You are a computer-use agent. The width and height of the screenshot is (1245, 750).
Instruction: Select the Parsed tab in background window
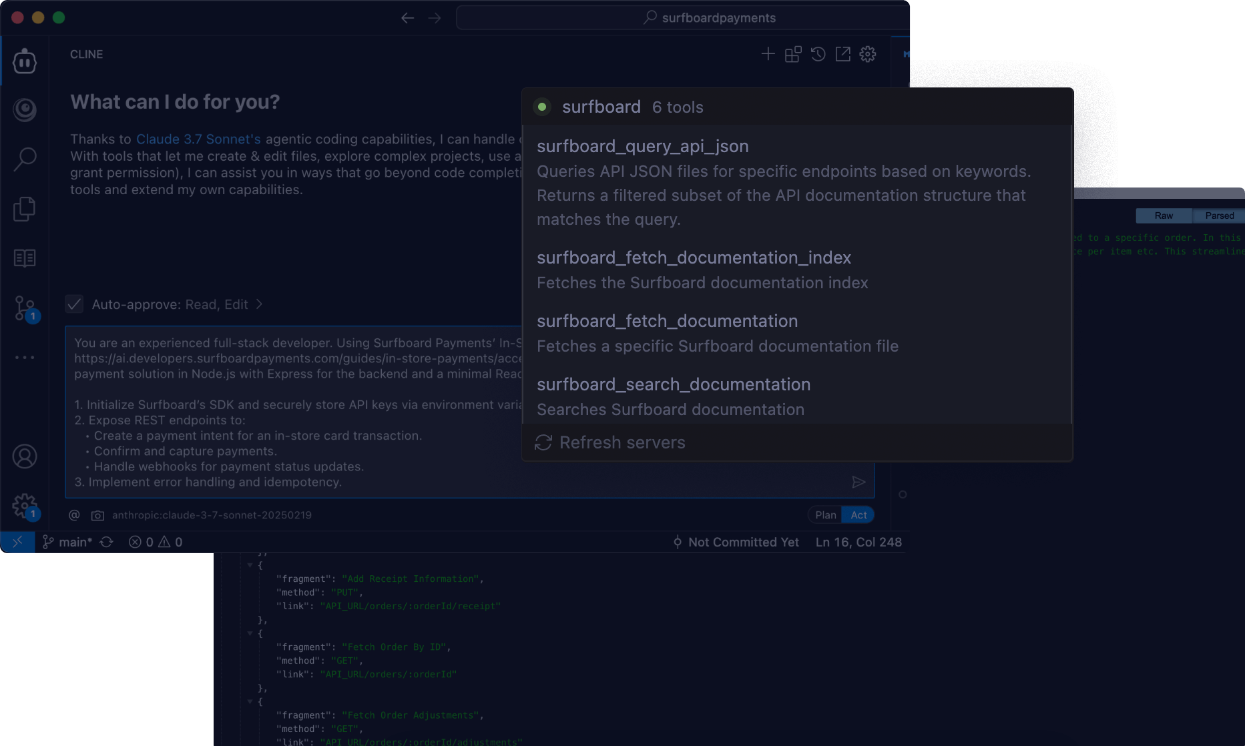pos(1219,216)
